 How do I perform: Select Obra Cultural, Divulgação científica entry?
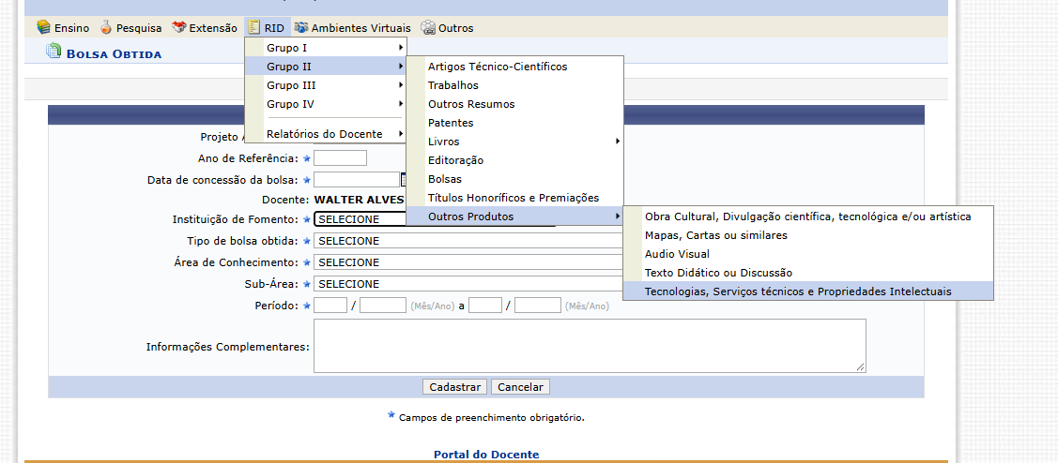point(807,217)
